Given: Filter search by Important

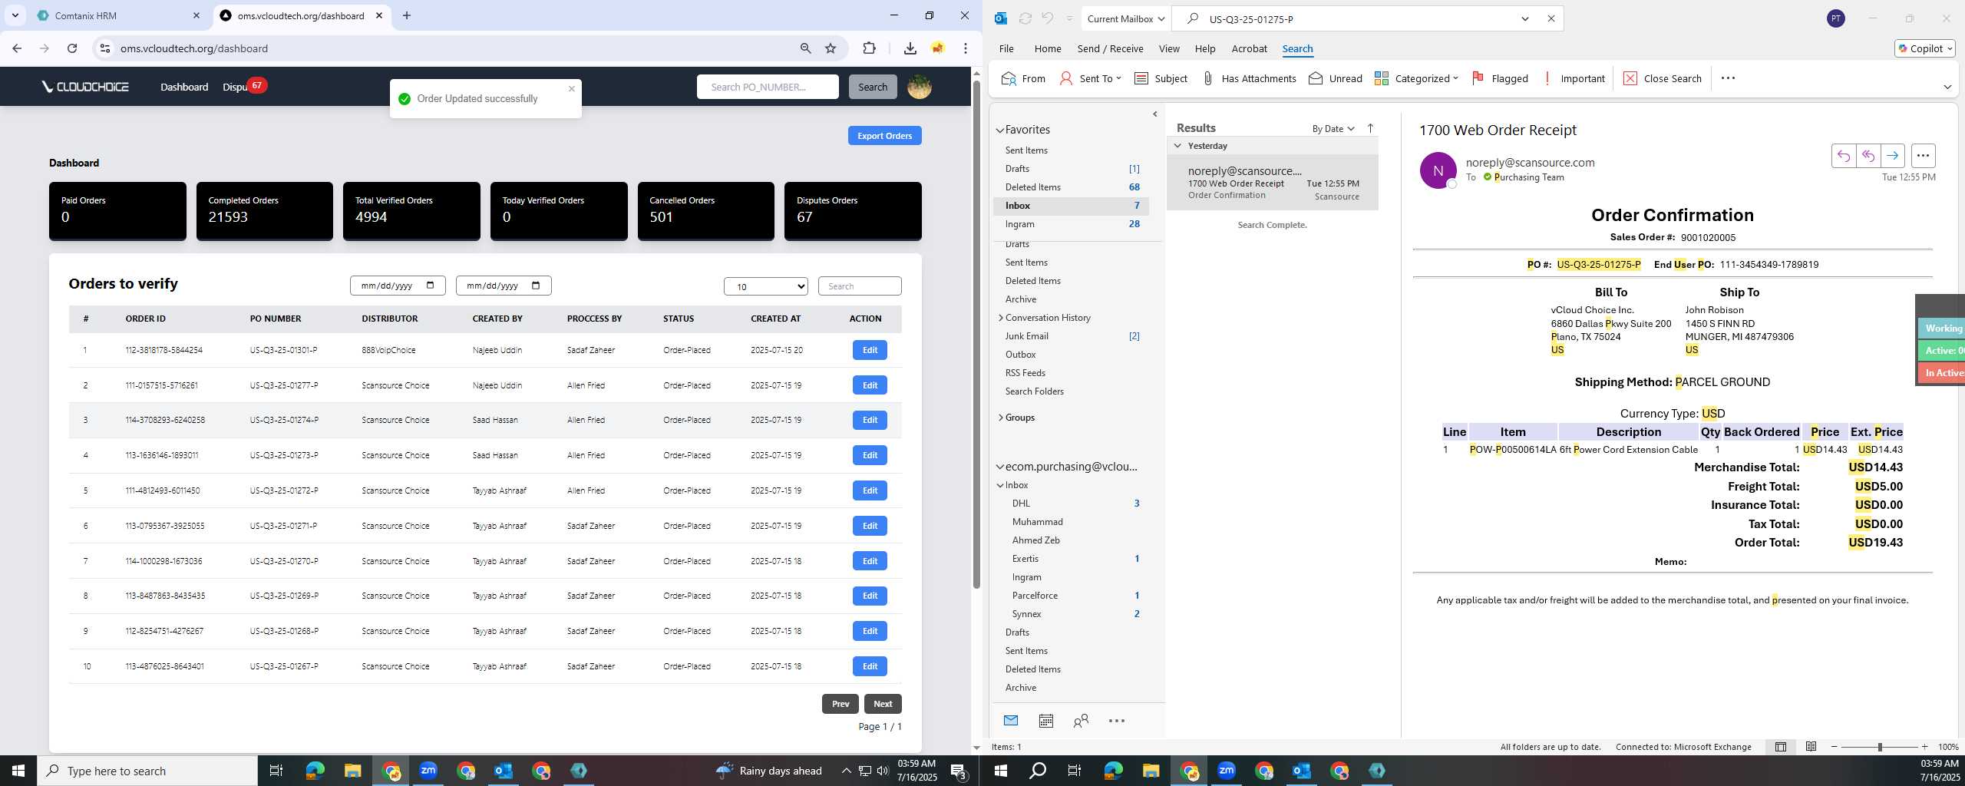Looking at the screenshot, I should pyautogui.click(x=1573, y=78).
